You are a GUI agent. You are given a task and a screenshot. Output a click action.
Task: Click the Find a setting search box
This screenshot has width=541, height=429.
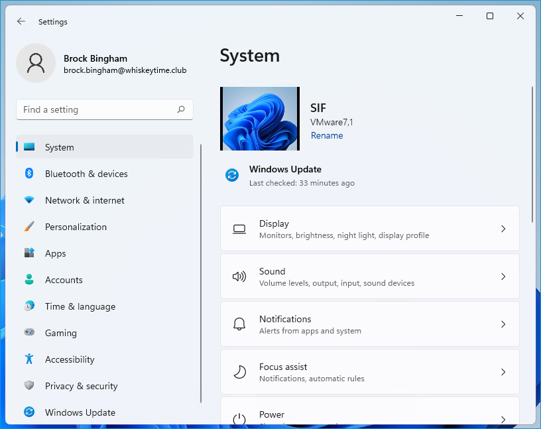(96, 110)
